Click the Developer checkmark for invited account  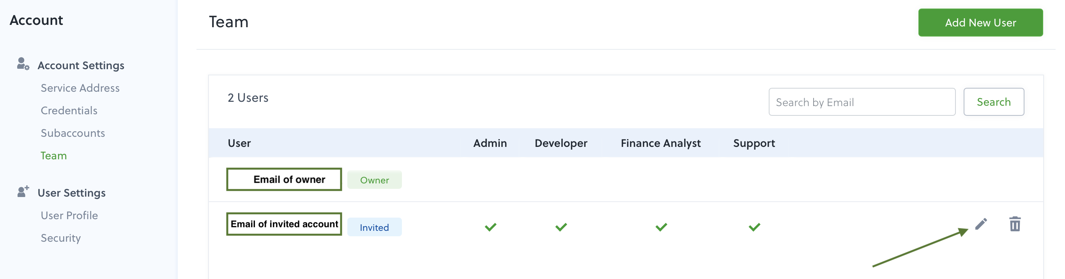[x=561, y=227]
